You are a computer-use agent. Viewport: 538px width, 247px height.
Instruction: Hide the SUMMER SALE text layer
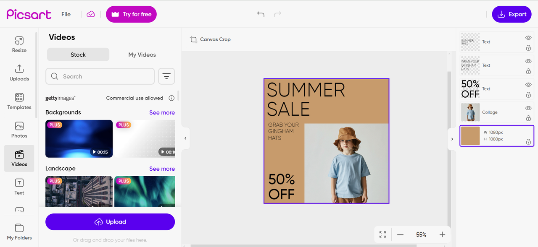[x=528, y=38]
